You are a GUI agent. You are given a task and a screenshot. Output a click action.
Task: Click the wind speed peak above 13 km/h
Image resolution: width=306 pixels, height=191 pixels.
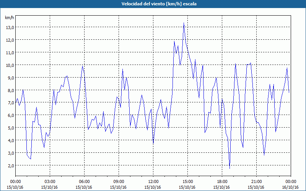coord(184,23)
